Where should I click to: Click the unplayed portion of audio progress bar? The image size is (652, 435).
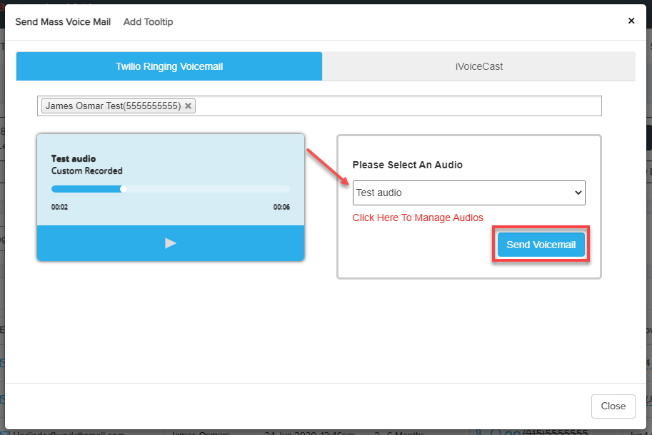coord(207,189)
